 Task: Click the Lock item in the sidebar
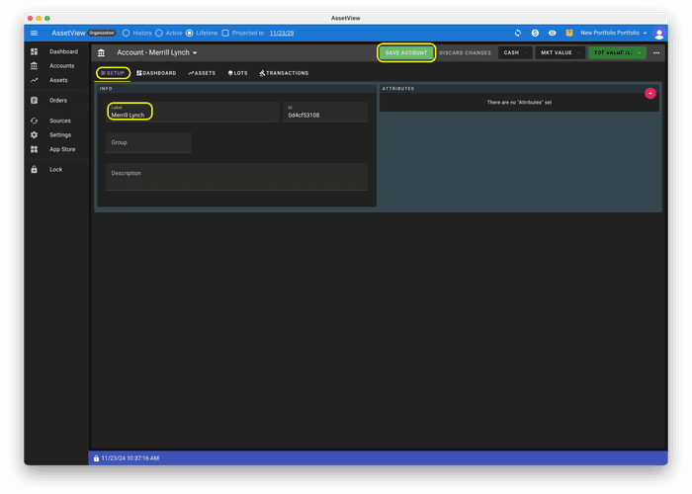point(55,169)
